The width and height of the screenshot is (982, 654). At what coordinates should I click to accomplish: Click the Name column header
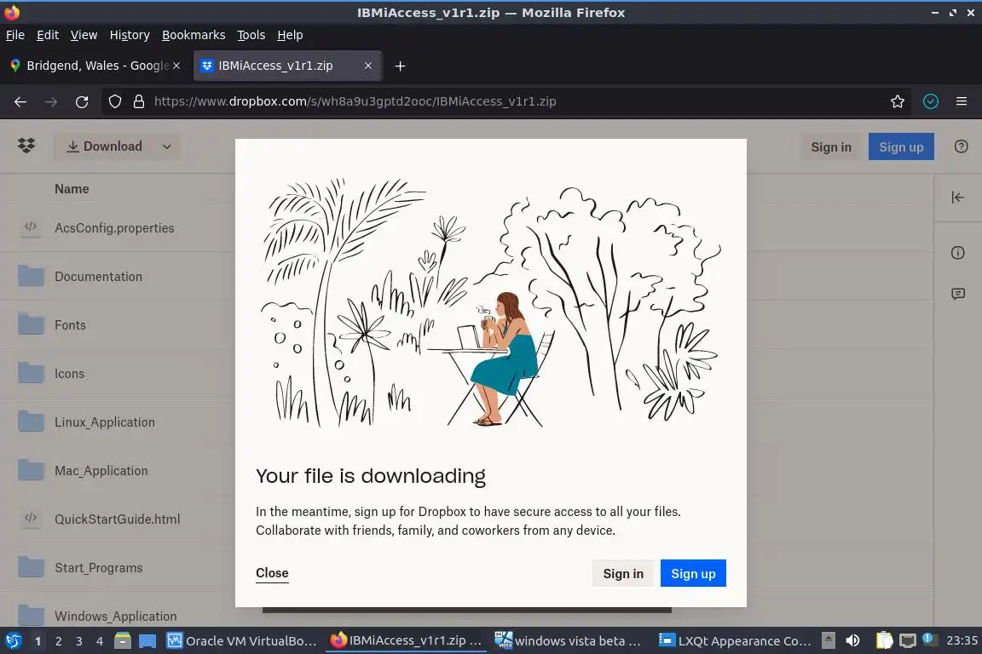point(72,188)
